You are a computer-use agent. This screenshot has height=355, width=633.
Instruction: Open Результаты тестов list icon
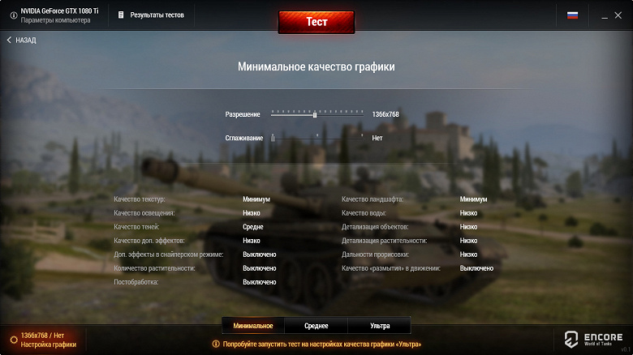click(121, 15)
